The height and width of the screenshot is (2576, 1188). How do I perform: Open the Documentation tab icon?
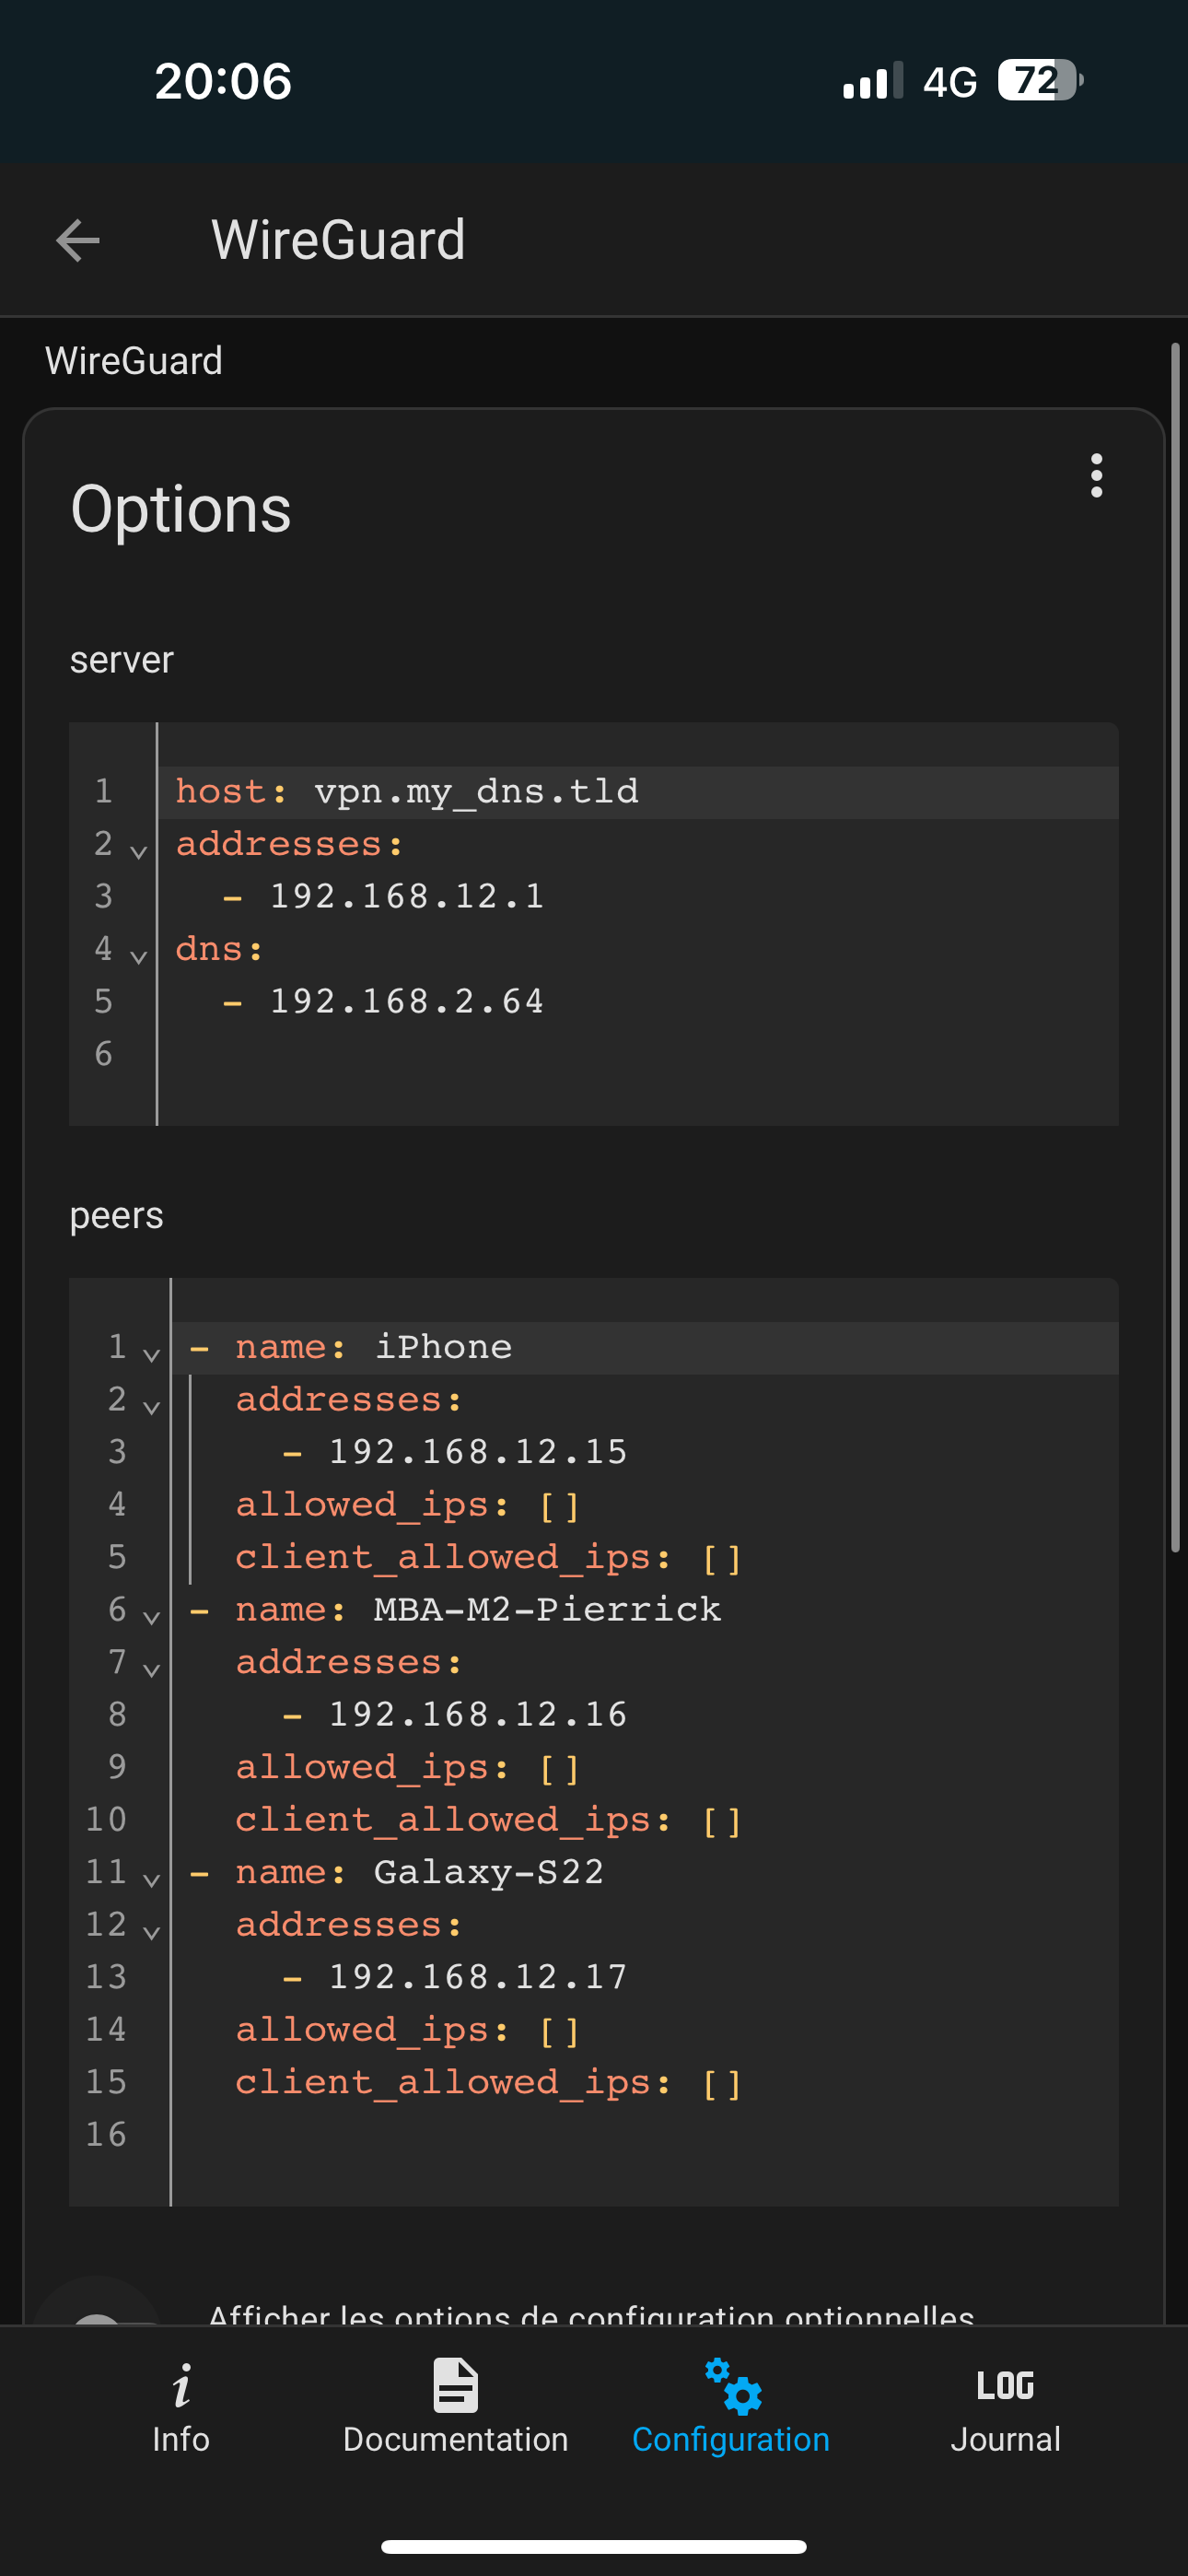pos(455,2386)
